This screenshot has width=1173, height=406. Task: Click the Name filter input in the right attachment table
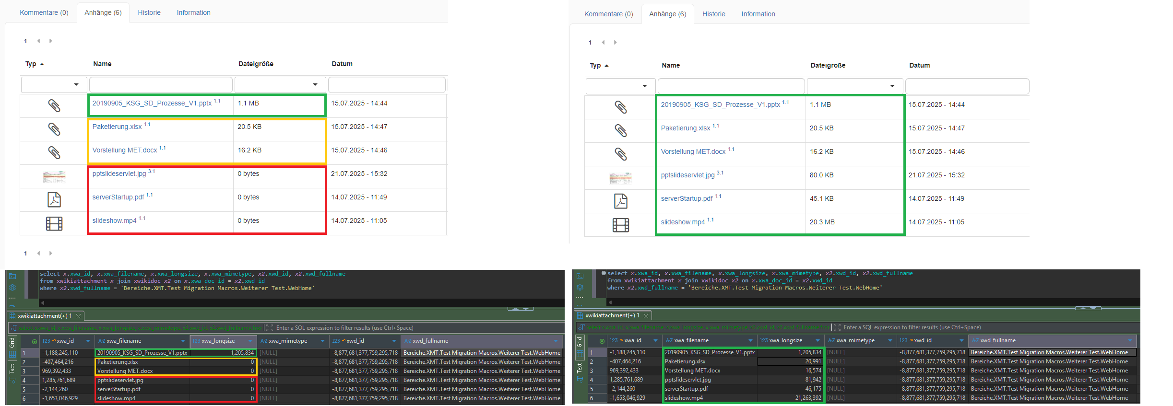731,86
